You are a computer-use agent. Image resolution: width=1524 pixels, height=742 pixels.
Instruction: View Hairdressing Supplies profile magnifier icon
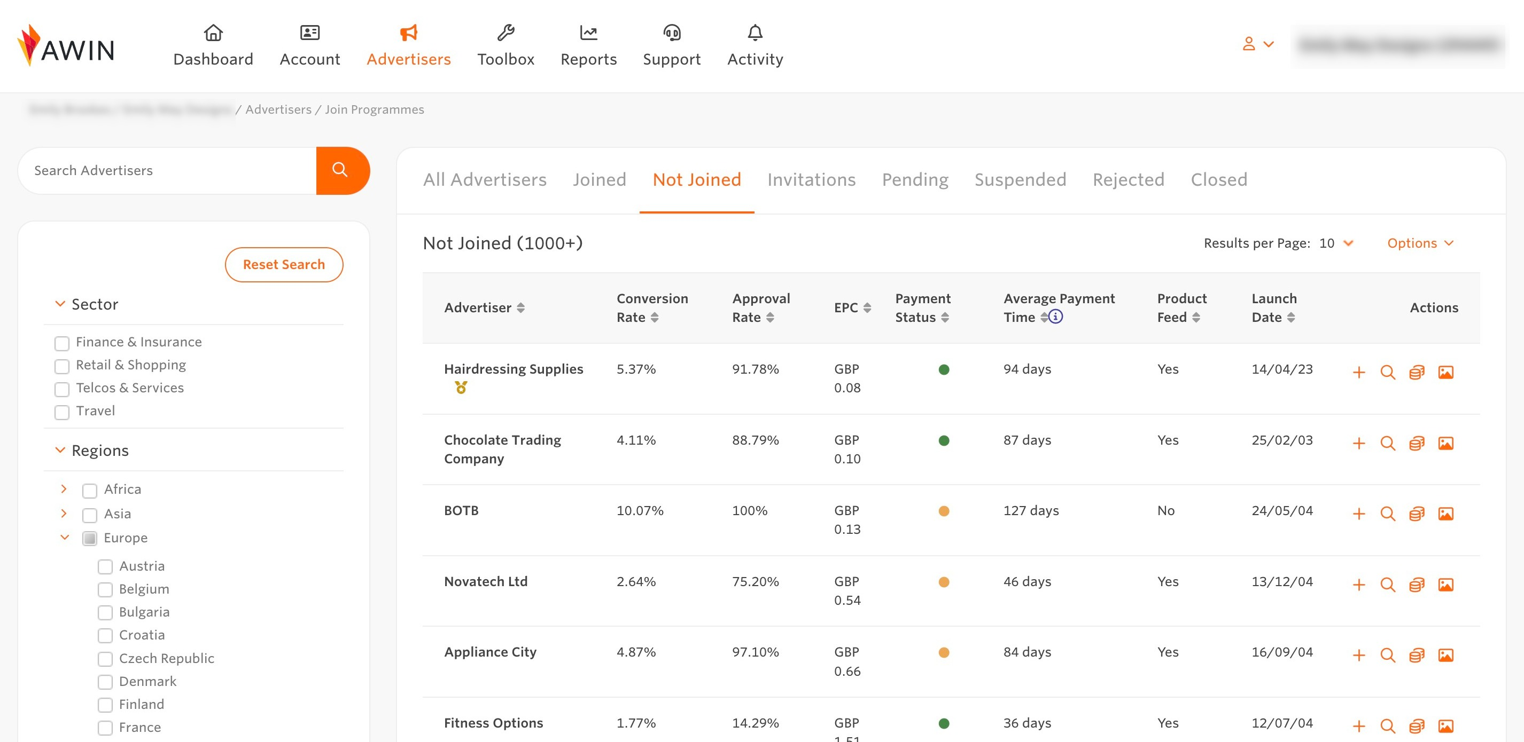1387,372
